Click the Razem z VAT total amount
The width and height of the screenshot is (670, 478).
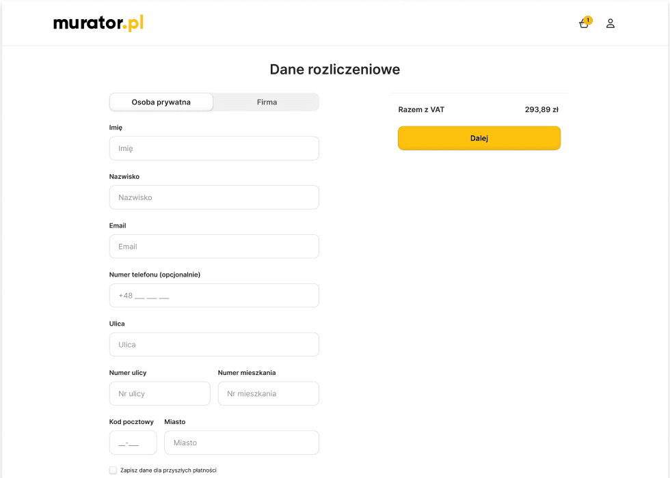pos(422,109)
